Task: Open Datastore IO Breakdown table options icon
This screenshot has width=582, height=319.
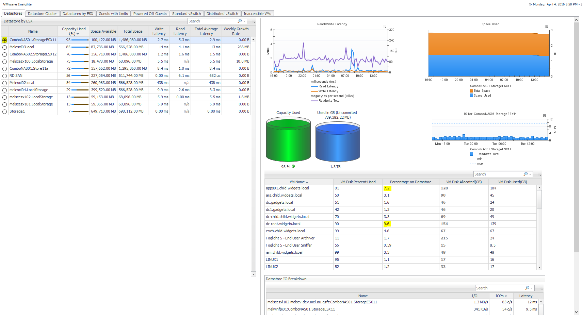Action: click(541, 288)
